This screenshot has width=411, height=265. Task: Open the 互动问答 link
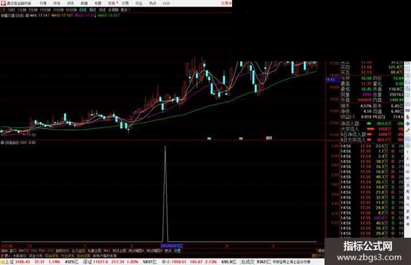tap(84, 255)
